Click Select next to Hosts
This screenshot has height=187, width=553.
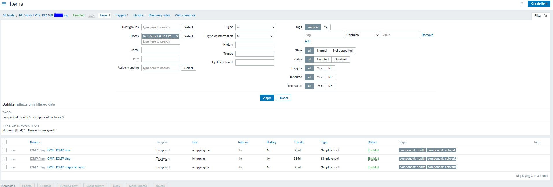coord(189,36)
